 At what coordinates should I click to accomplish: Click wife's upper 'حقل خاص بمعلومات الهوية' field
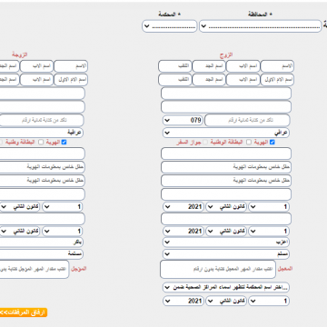pos(43,167)
